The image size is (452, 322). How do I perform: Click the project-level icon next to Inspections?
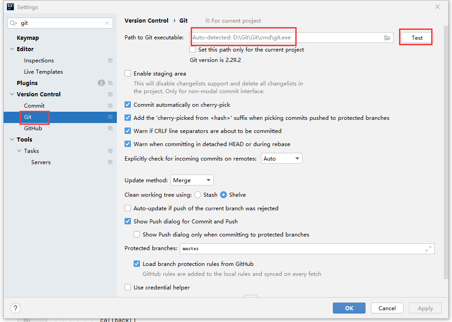coord(110,61)
